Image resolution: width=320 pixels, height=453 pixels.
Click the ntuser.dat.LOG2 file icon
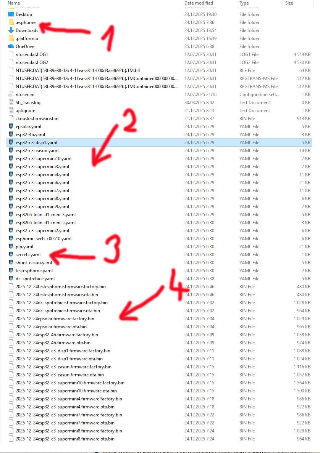pyautogui.click(x=11, y=63)
